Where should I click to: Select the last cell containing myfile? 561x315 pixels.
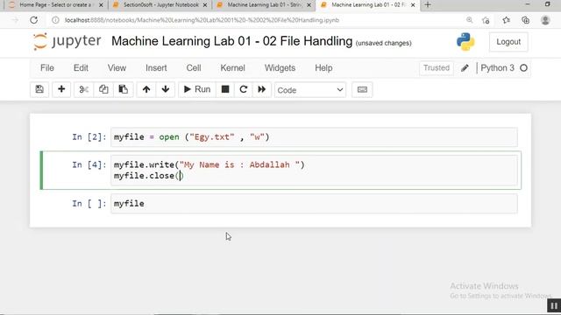314,204
